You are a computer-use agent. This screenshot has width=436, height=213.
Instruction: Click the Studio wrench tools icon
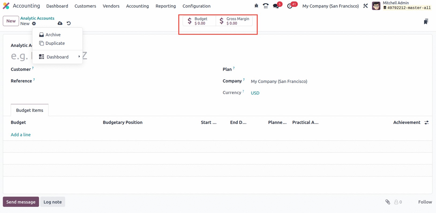(365, 6)
